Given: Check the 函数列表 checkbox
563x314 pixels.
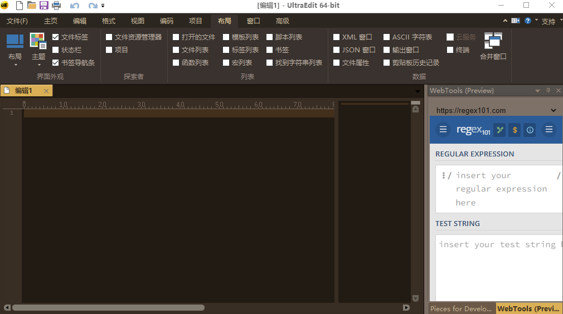Looking at the screenshot, I should coord(176,63).
